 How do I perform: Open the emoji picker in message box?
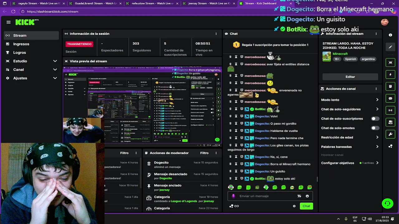point(307,196)
